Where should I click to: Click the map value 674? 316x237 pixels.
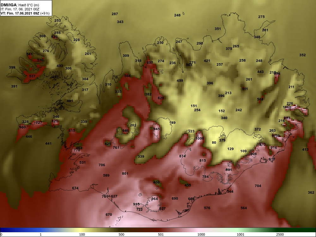click(x=75, y=188)
